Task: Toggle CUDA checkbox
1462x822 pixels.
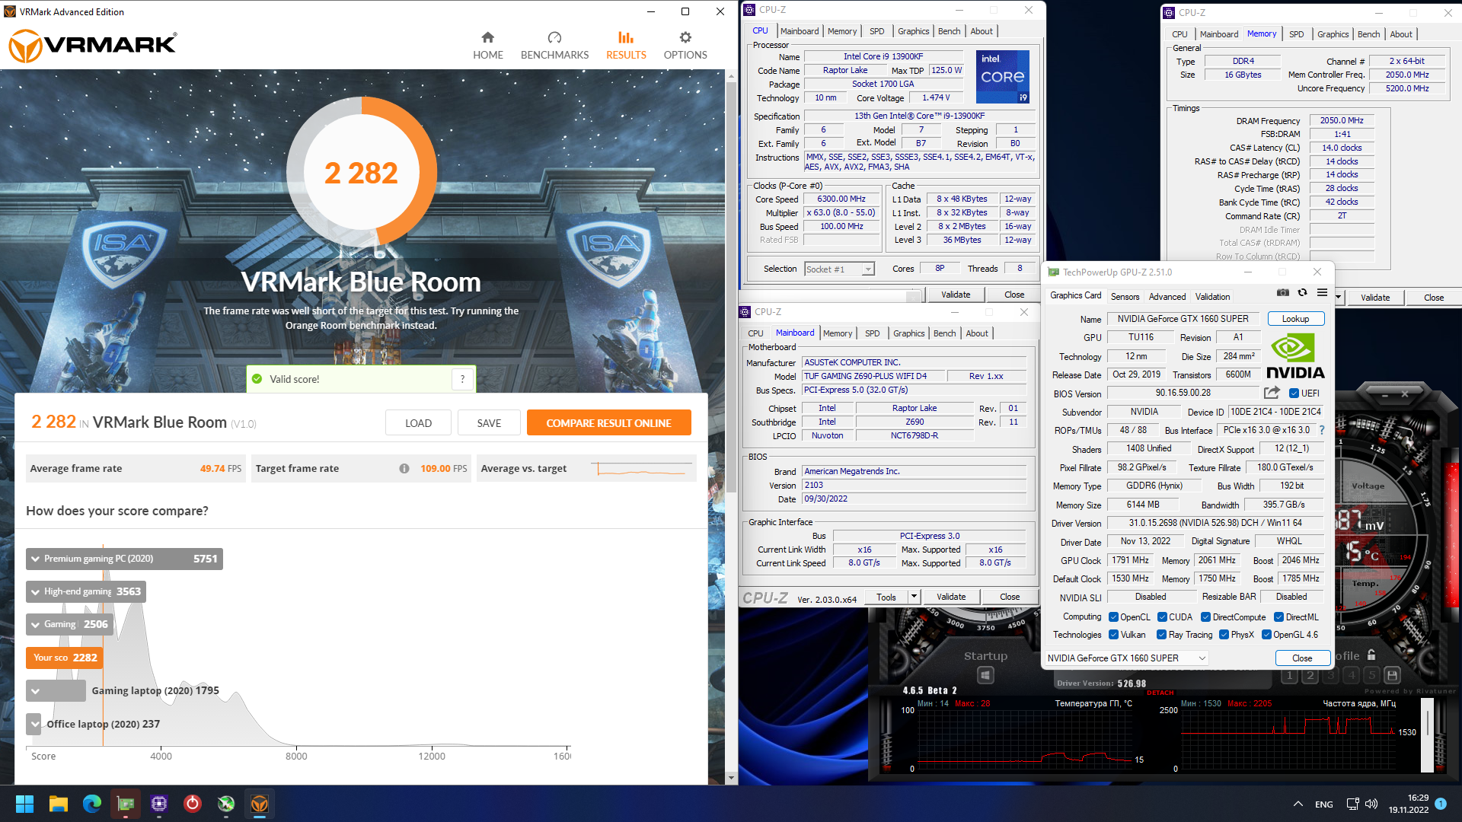Action: pos(1162,617)
